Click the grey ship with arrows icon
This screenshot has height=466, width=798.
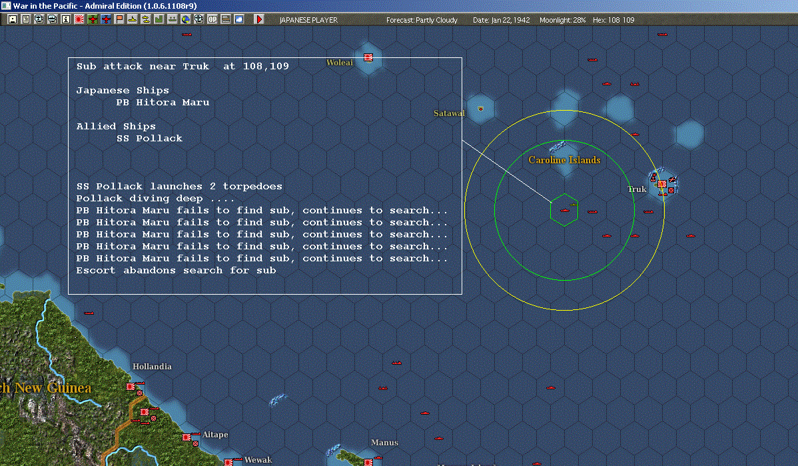[172, 19]
